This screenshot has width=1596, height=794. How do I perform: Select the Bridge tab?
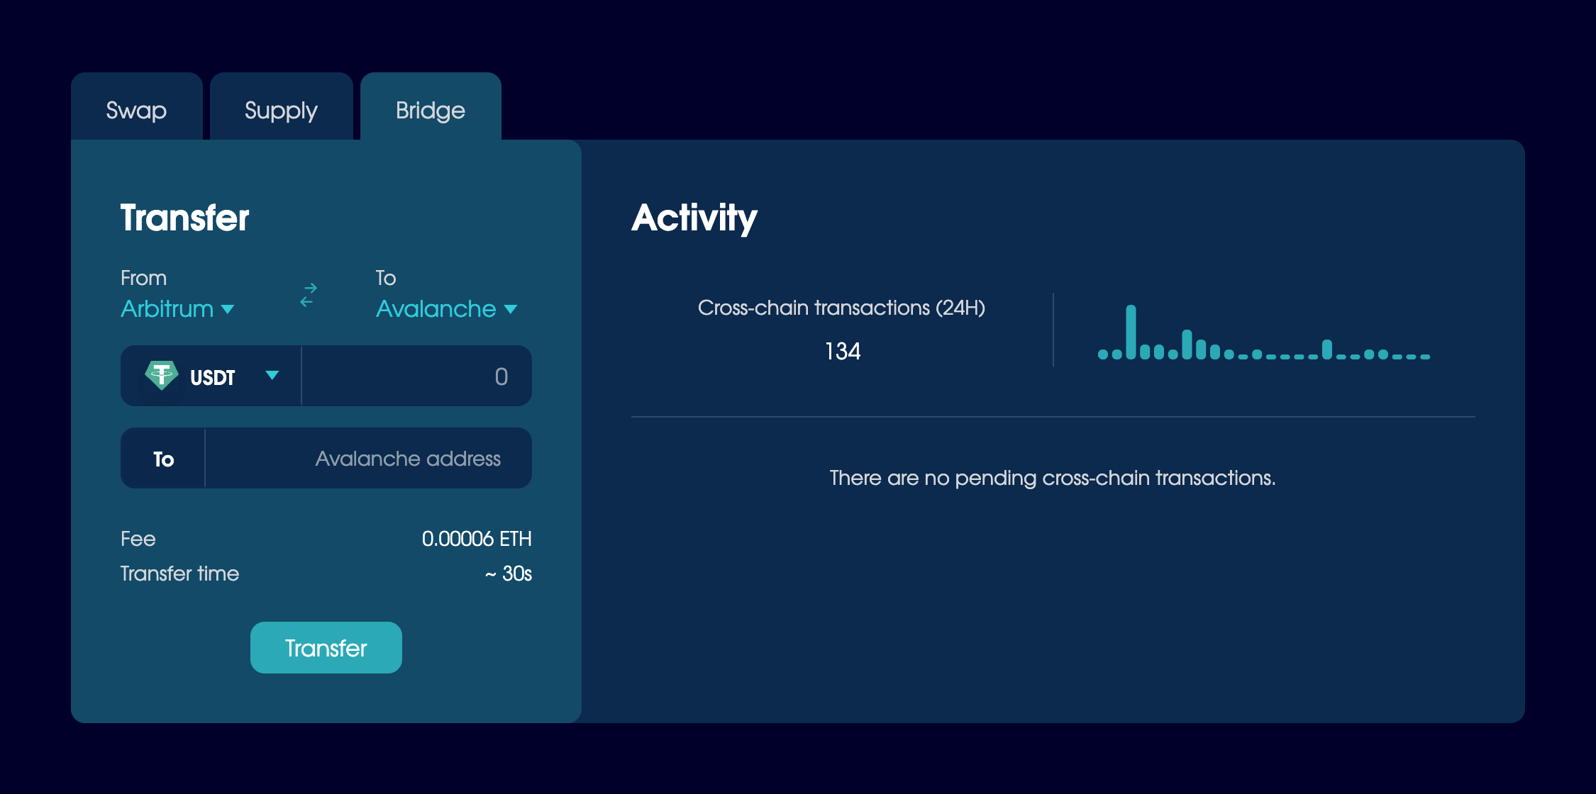pos(431,110)
